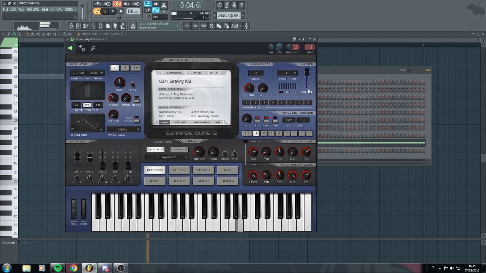Toggle the ARP switch in voice edit
Viewport: 486px width, 273px height.
pyautogui.click(x=257, y=121)
